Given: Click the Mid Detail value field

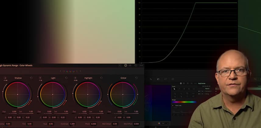Looking at the screenshot, I should pos(115,124).
